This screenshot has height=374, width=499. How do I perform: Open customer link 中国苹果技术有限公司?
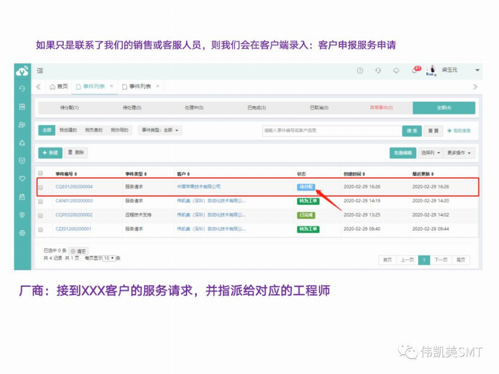point(199,187)
